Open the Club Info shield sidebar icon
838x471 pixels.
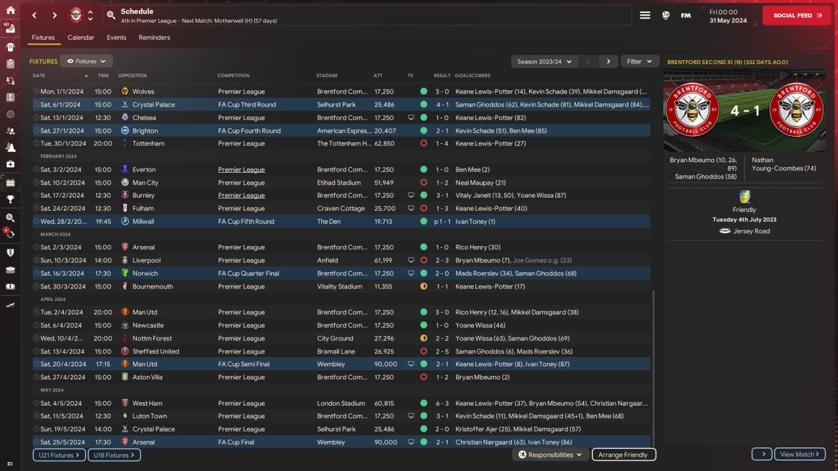pos(10,253)
